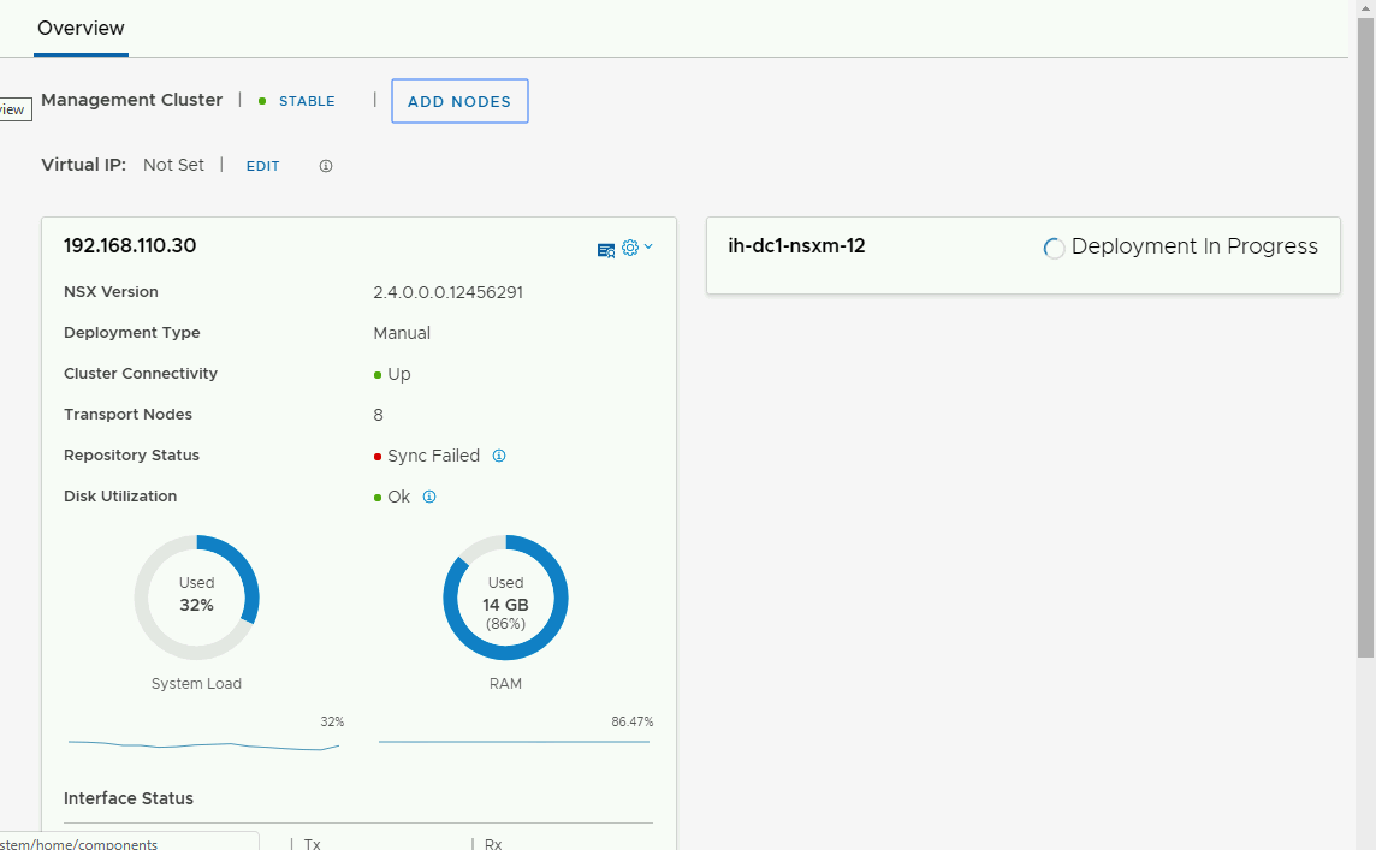Expand the chevron beside the gear icon
This screenshot has height=850, width=1376.
(648, 246)
